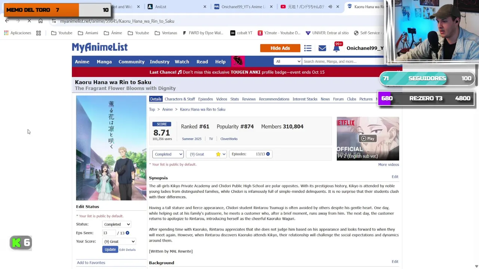Close the YouTube browser tab

point(338,7)
